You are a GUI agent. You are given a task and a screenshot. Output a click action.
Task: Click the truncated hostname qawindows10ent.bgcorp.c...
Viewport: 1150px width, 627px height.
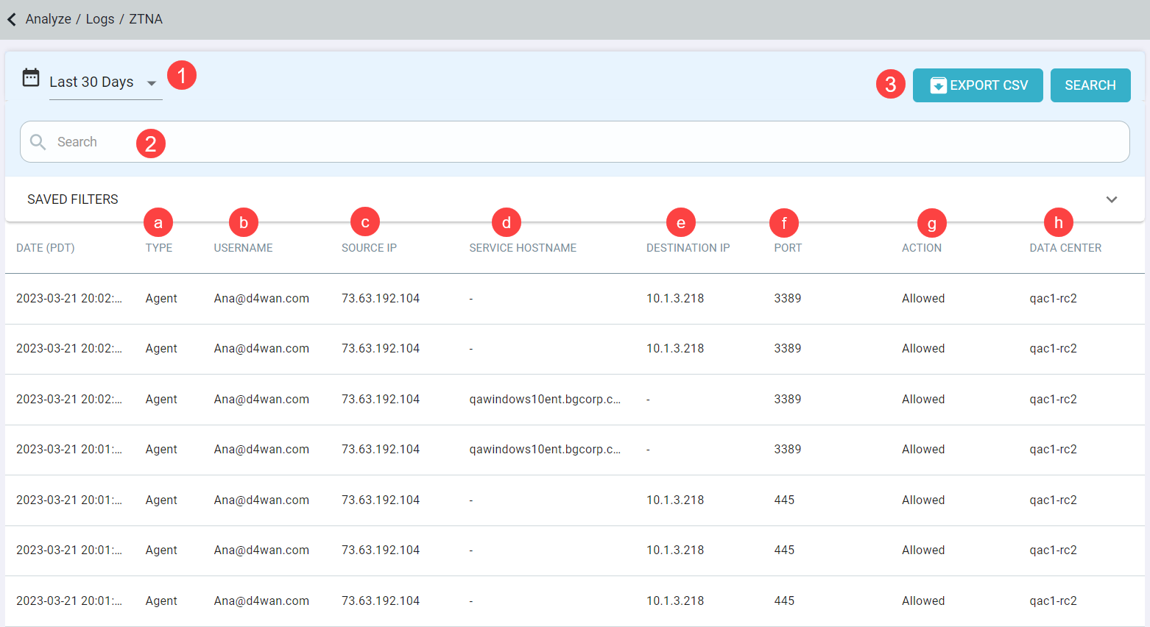click(x=546, y=399)
